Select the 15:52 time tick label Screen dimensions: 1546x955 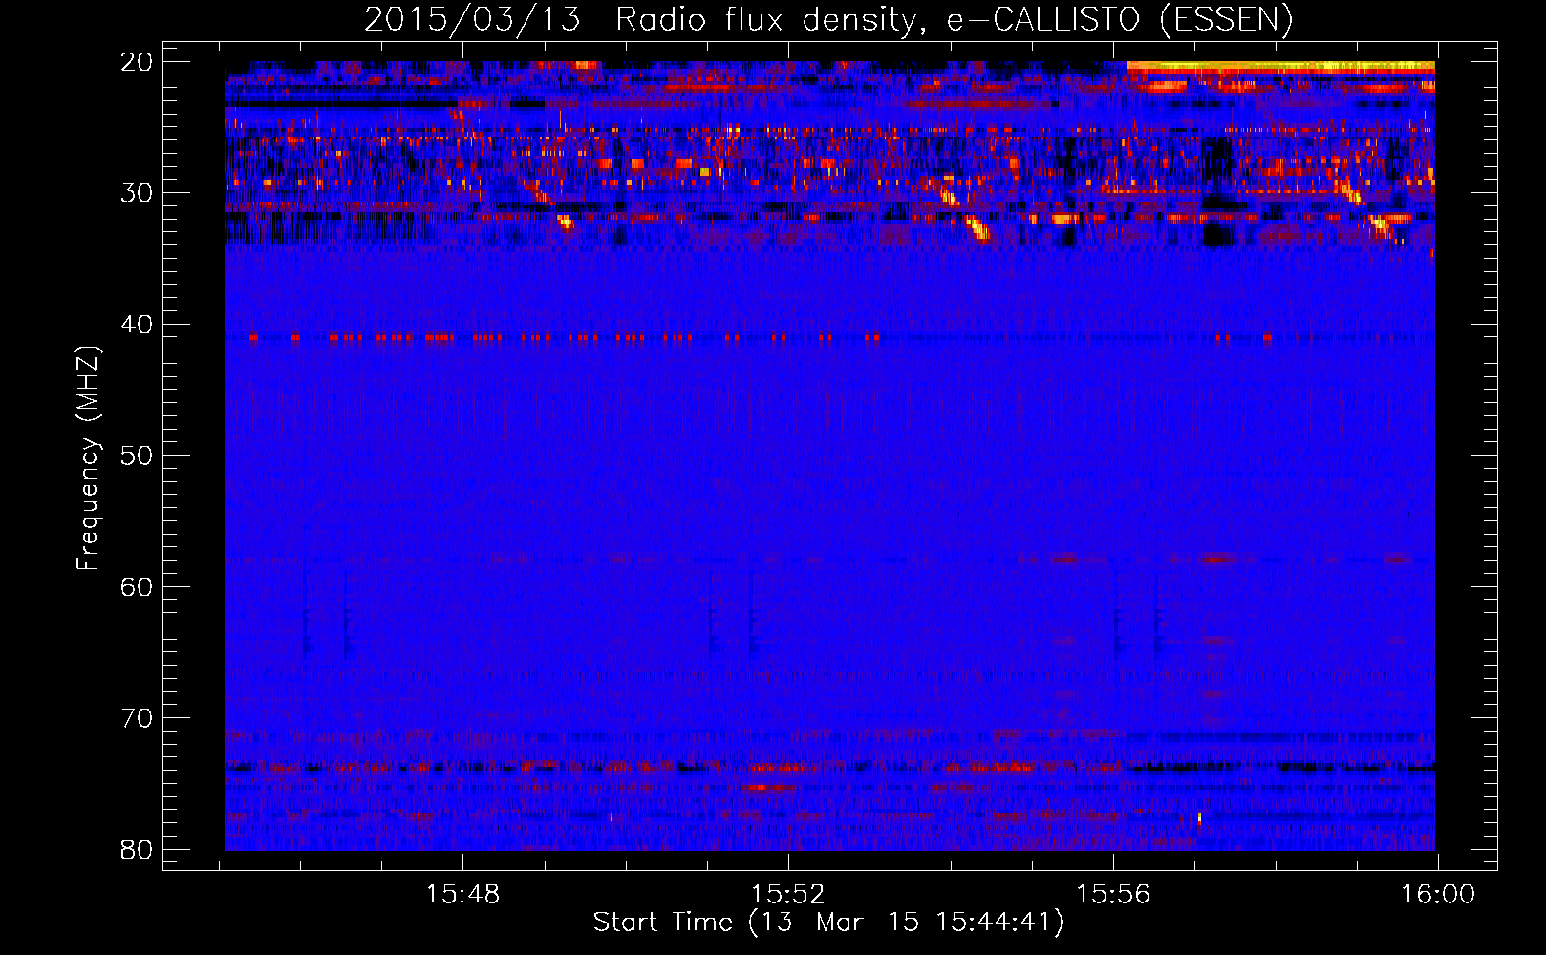point(787,895)
